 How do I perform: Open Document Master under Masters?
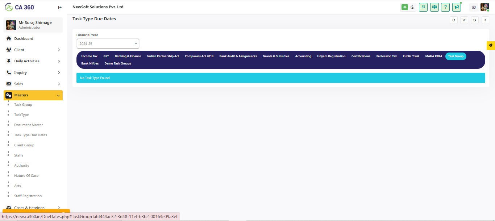coord(29,125)
